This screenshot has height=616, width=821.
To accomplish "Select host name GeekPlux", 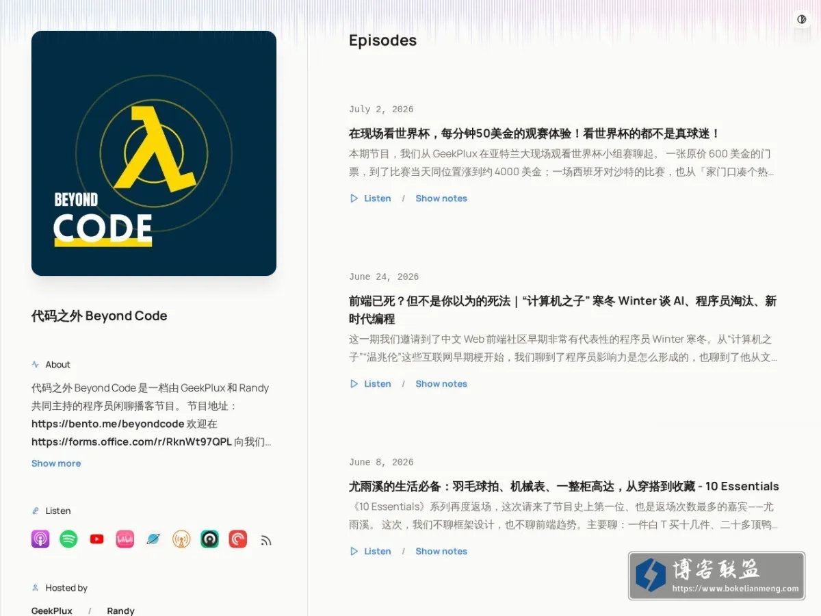I will click(x=52, y=611).
